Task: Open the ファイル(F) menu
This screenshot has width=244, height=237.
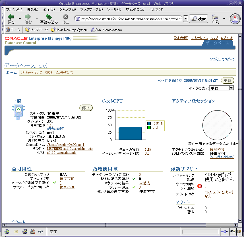Action: tap(14, 9)
